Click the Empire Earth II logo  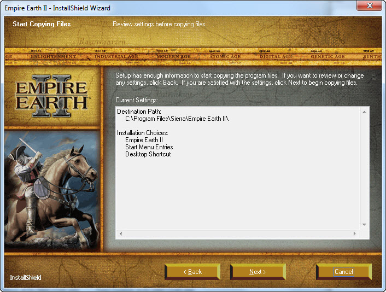coord(52,96)
